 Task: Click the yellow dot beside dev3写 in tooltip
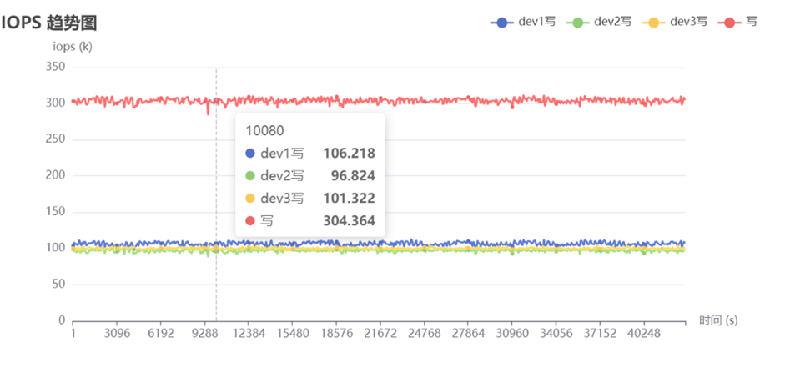250,199
